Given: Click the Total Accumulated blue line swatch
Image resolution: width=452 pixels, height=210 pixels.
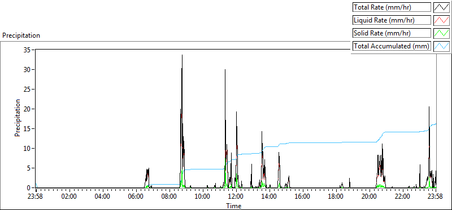Looking at the screenshot, I should click(x=441, y=46).
